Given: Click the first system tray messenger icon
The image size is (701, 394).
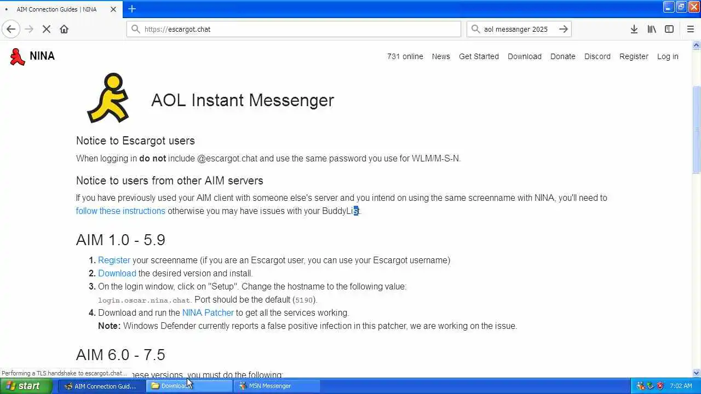Looking at the screenshot, I should (x=640, y=386).
